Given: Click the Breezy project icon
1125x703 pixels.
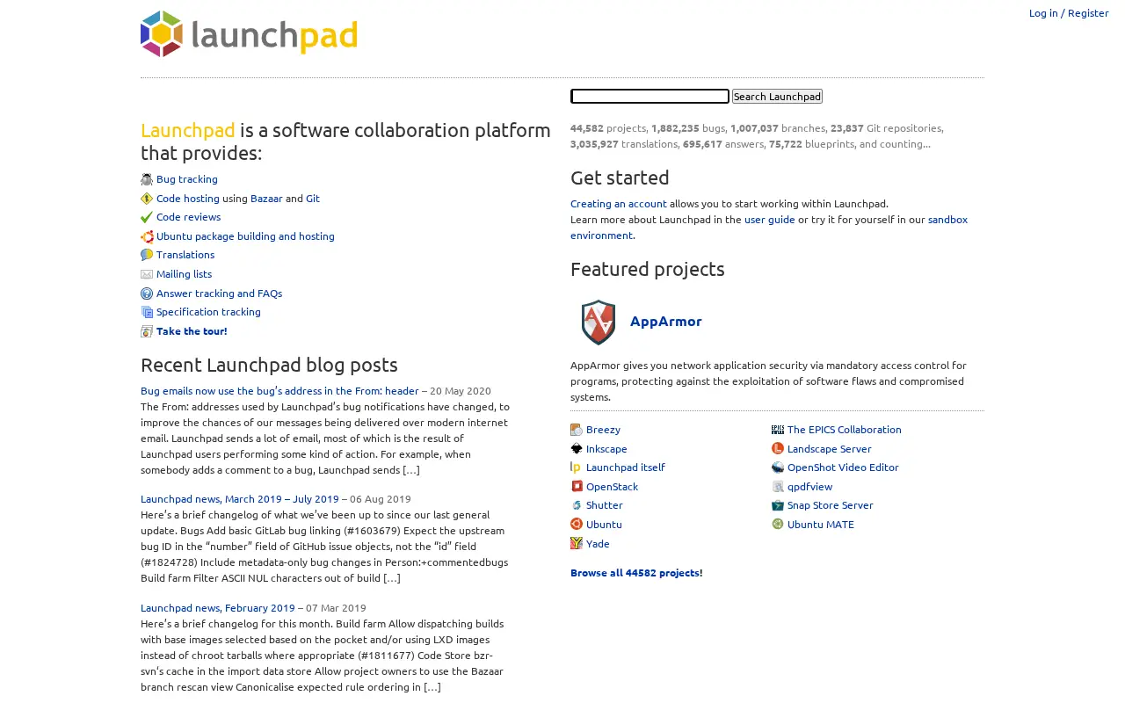Looking at the screenshot, I should click(x=577, y=430).
